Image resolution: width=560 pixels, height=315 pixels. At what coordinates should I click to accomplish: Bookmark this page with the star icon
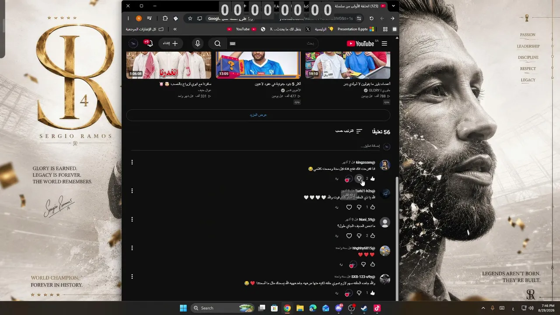(190, 18)
